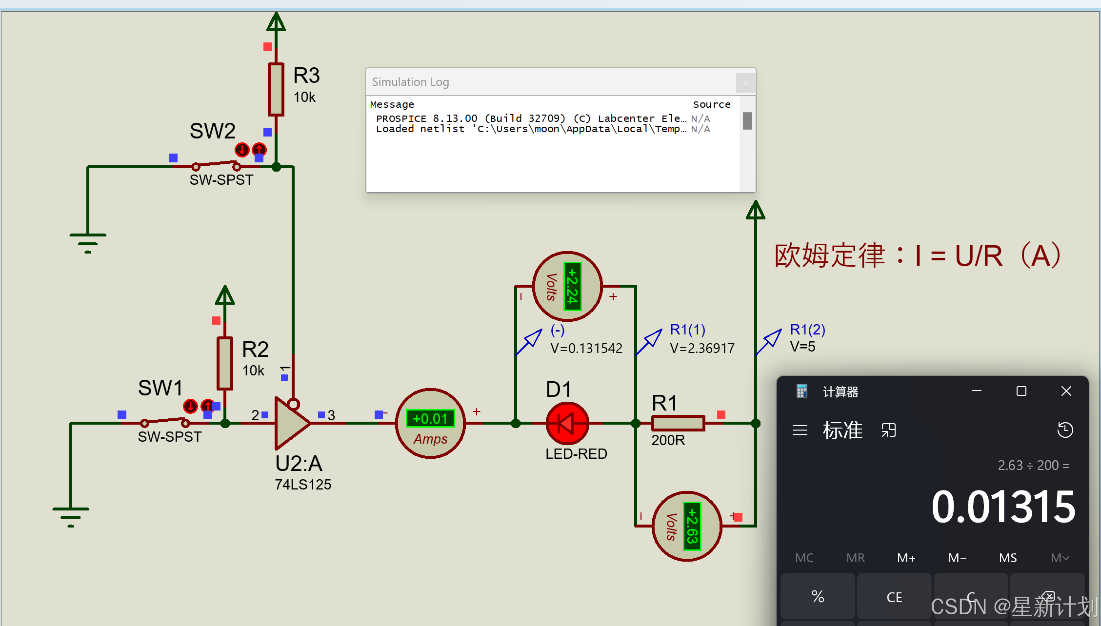Toggle SW2 open with red up arrow
The image size is (1101, 626).
pyautogui.click(x=259, y=149)
